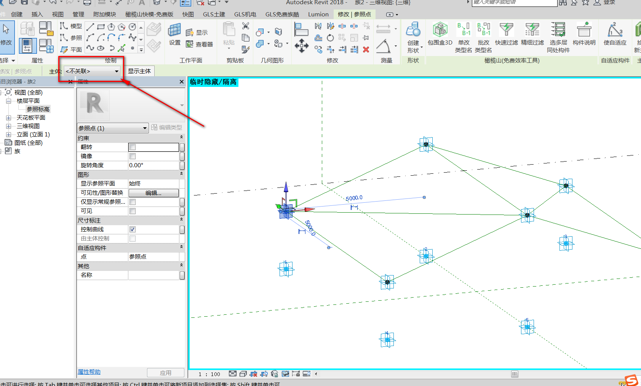Uncheck the 控制曲线 checkbox

[133, 229]
